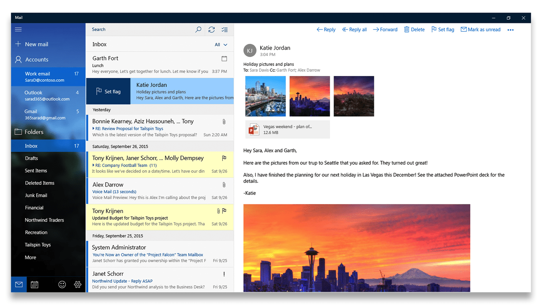Open the Seattle marina photo thumbnail
Screen dimensions: 542x305
point(266,96)
